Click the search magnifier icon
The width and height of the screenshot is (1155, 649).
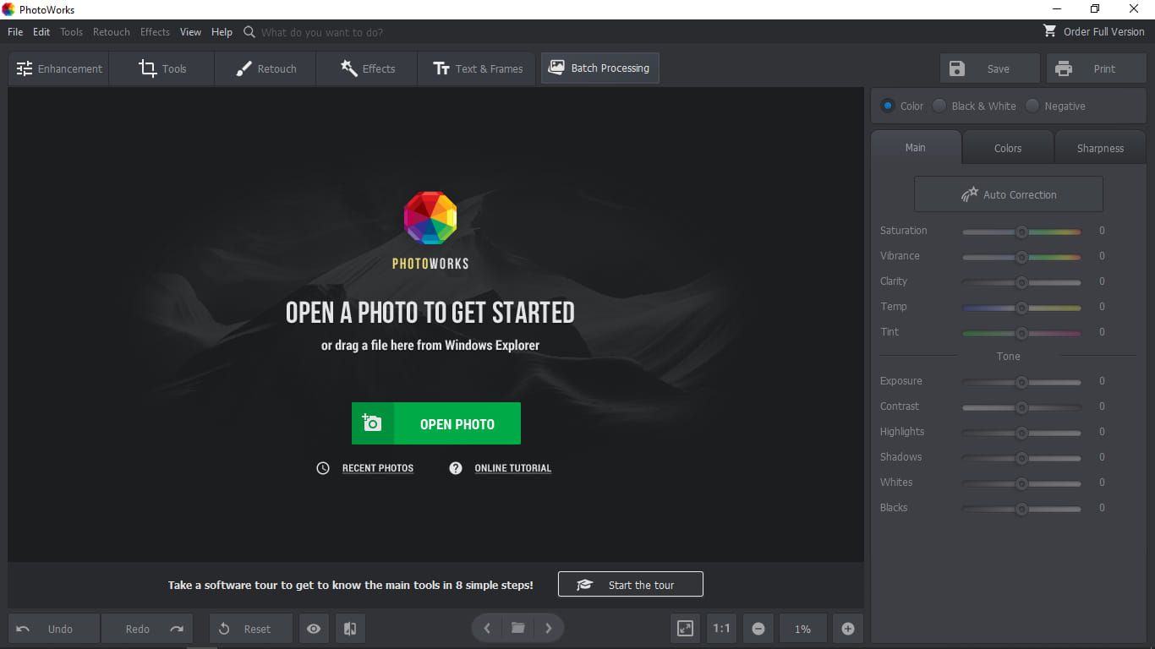point(249,32)
